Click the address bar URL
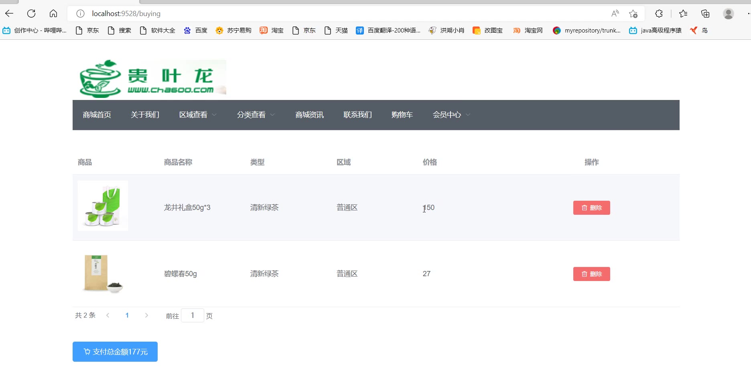The image size is (751, 387). (x=126, y=14)
